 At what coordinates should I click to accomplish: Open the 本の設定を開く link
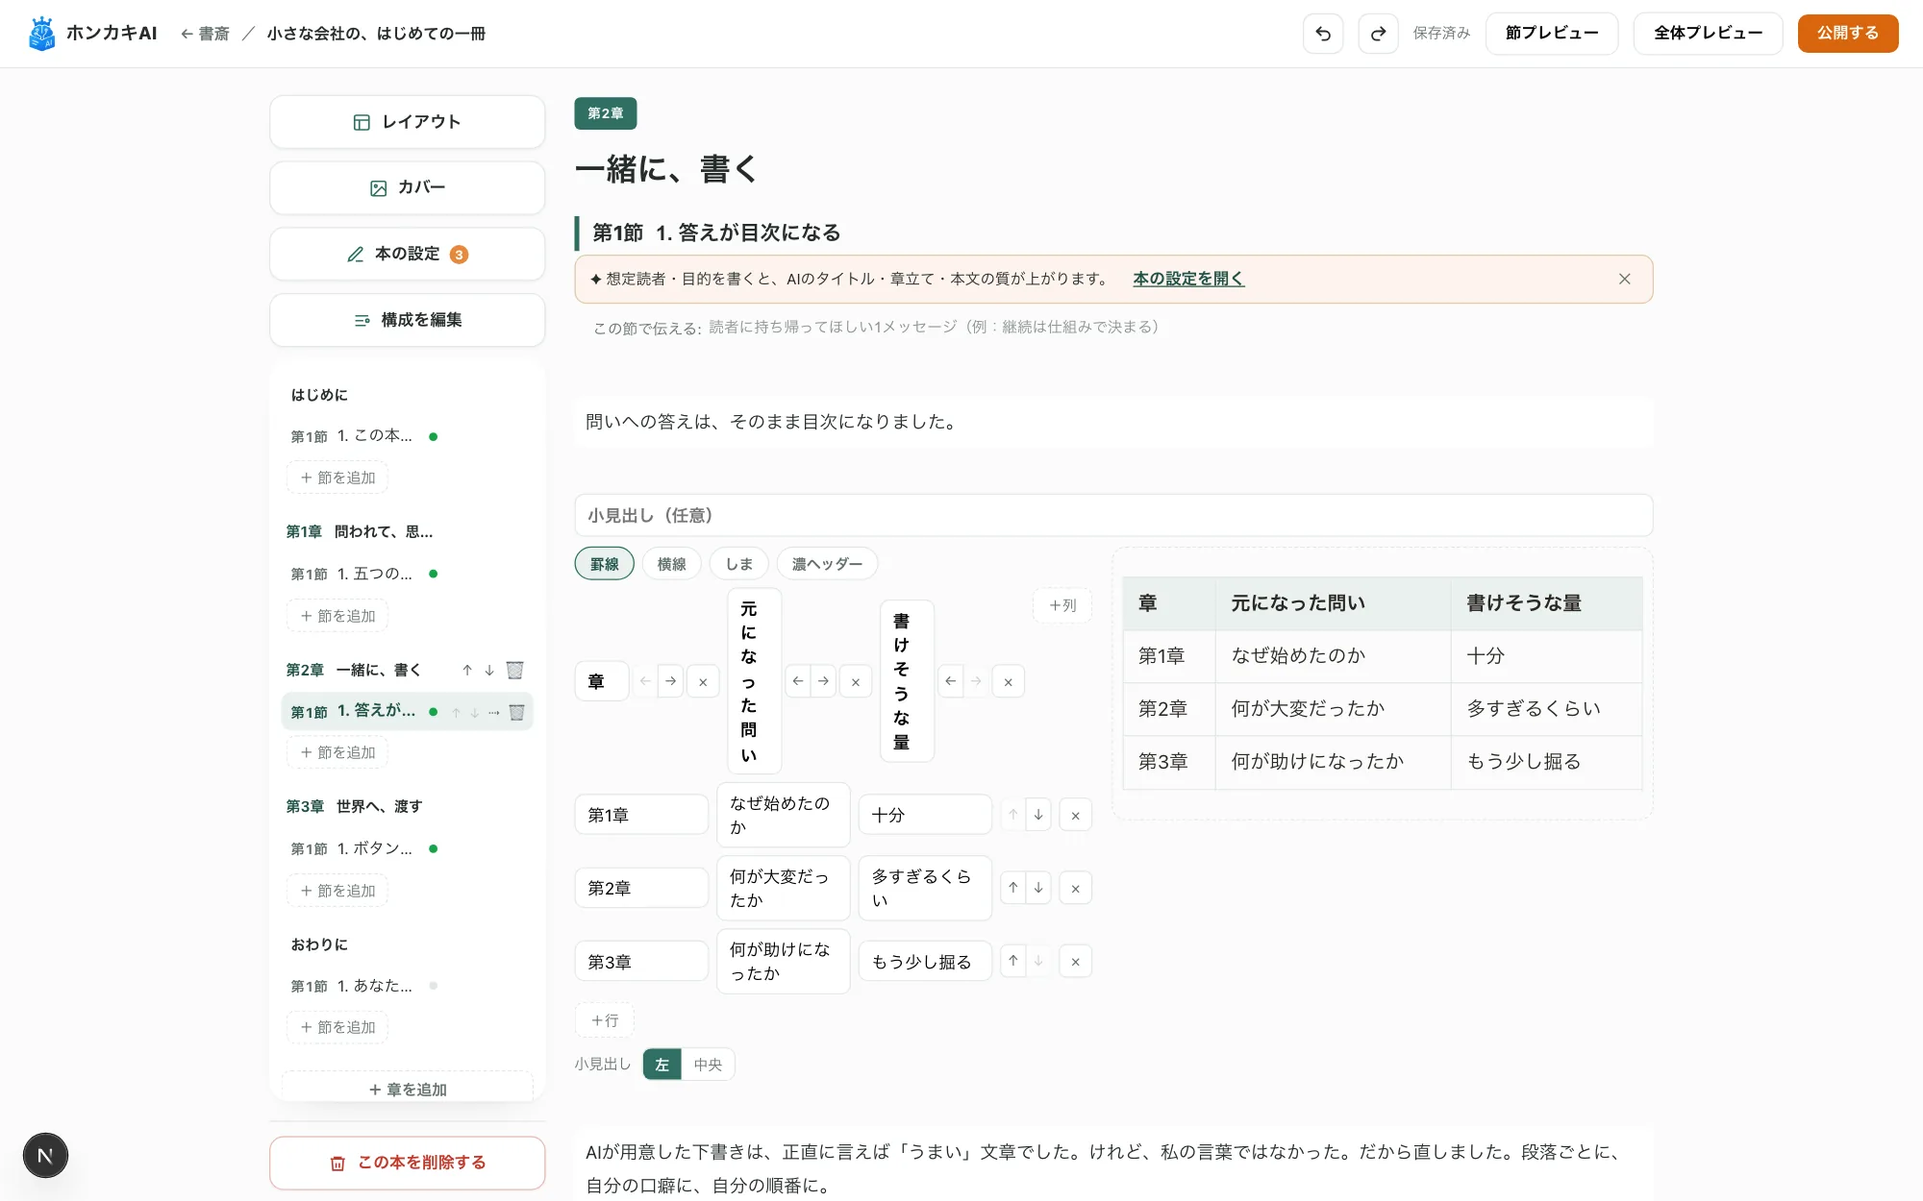1188,279
